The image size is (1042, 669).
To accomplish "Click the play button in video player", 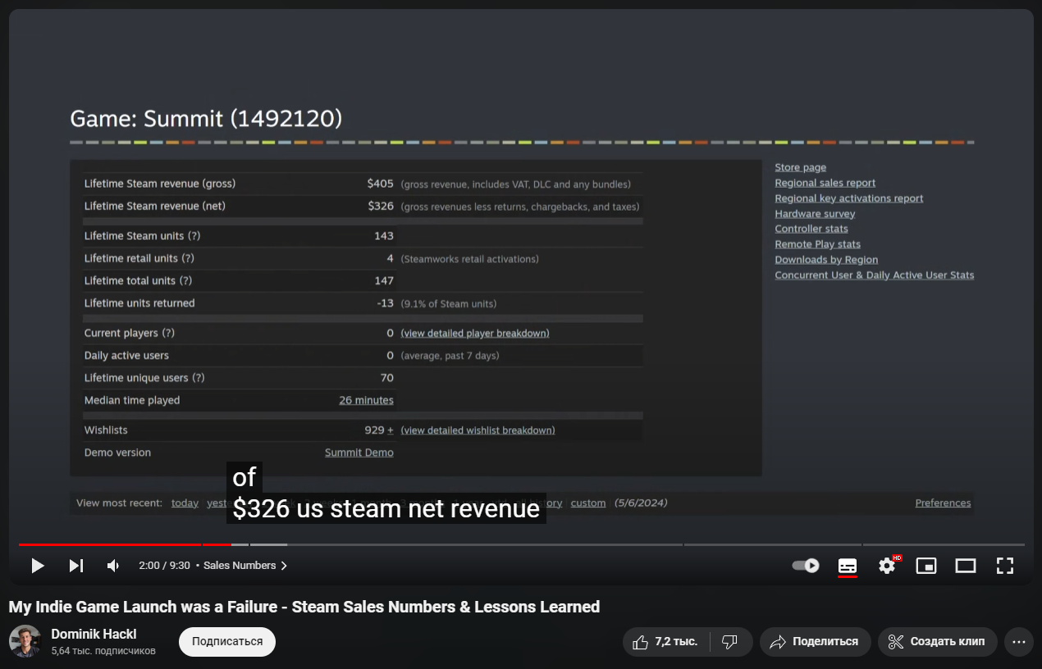I will coord(38,566).
